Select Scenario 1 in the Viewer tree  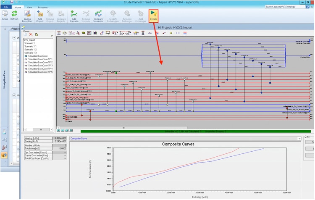(x=29, y=43)
